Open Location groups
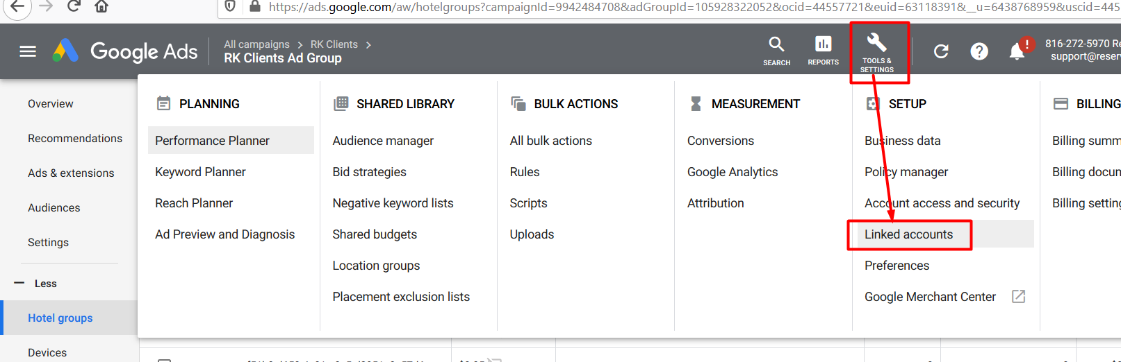The height and width of the screenshot is (362, 1121). [x=376, y=265]
